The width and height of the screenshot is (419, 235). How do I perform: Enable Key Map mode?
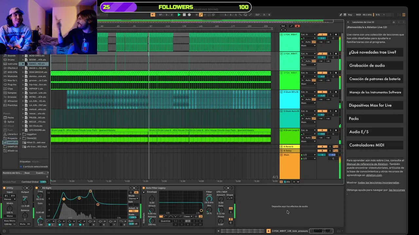[x=350, y=15]
